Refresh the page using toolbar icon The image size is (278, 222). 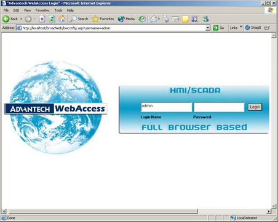click(x=52, y=19)
